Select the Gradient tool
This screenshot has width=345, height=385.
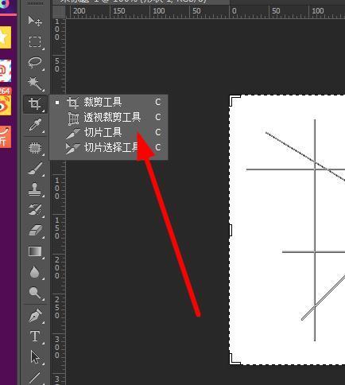pyautogui.click(x=35, y=251)
